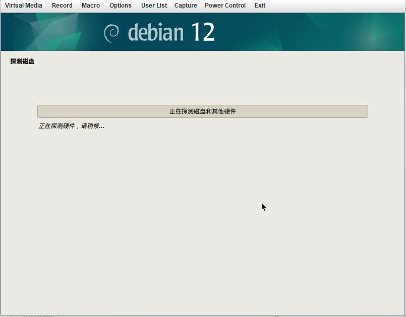Open the User List menu
The width and height of the screenshot is (406, 317).
[x=154, y=6]
